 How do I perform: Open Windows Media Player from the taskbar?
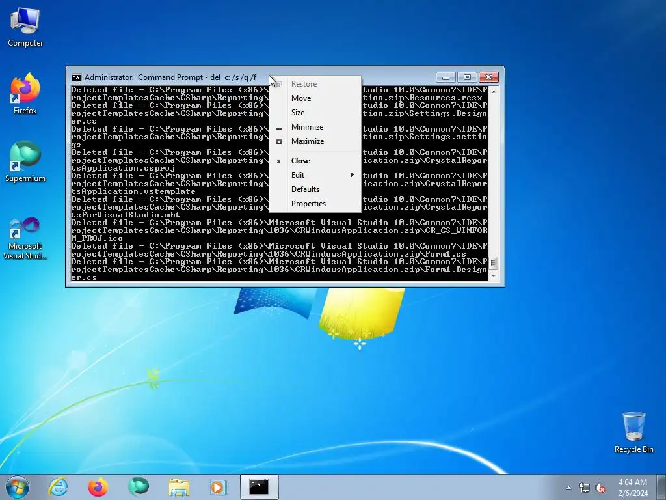[219, 487]
